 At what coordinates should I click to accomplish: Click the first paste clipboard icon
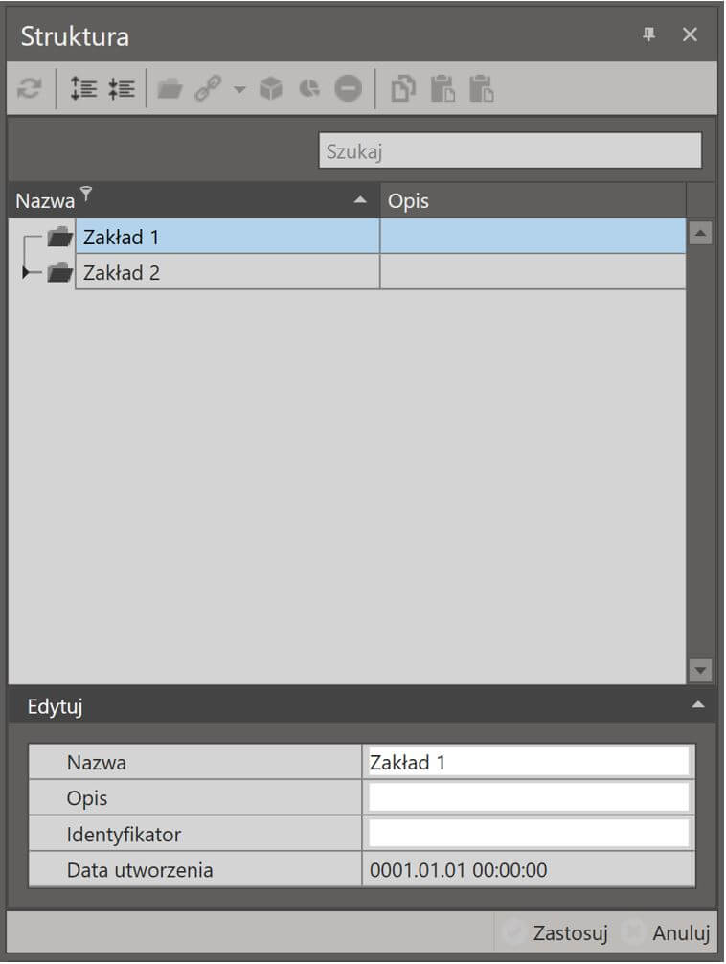(x=442, y=89)
